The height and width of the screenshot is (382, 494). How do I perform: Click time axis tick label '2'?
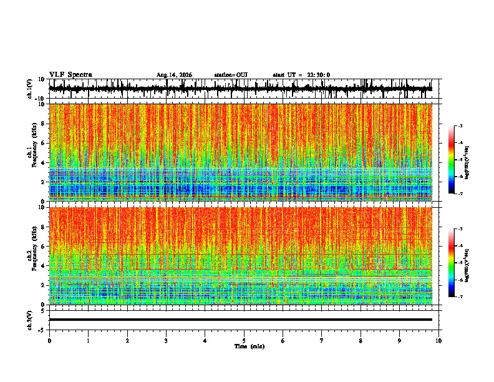(127, 341)
